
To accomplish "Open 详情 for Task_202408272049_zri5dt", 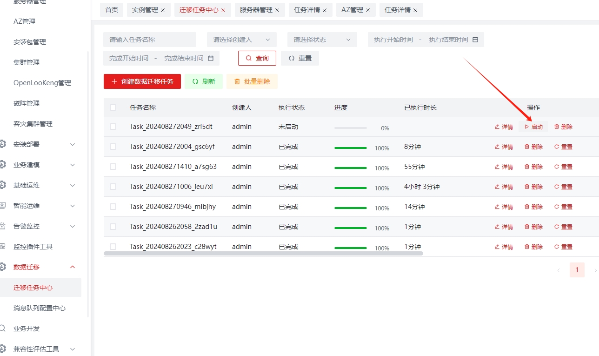I will click(504, 127).
